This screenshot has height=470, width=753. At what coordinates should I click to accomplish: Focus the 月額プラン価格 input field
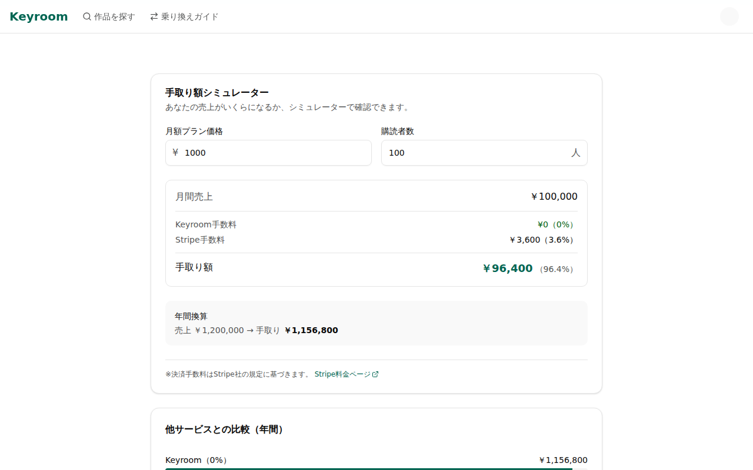268,153
